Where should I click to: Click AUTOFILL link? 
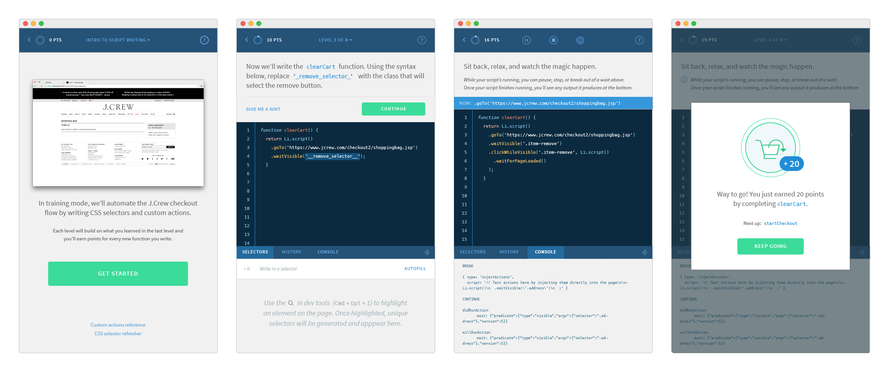pos(415,268)
